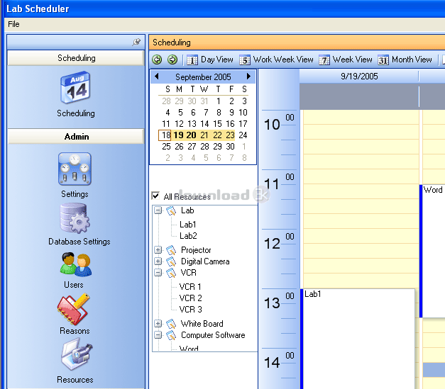Click September 2005 month title

[x=203, y=77]
